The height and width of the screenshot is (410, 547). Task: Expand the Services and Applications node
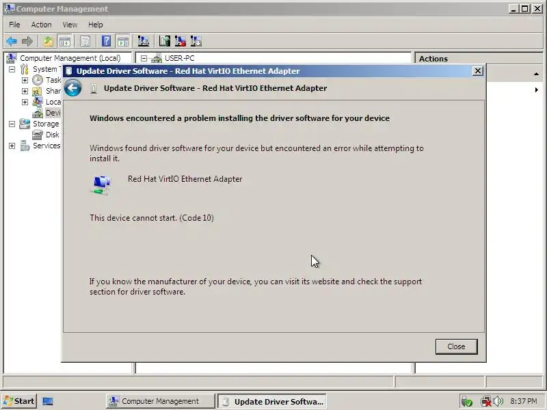12,146
